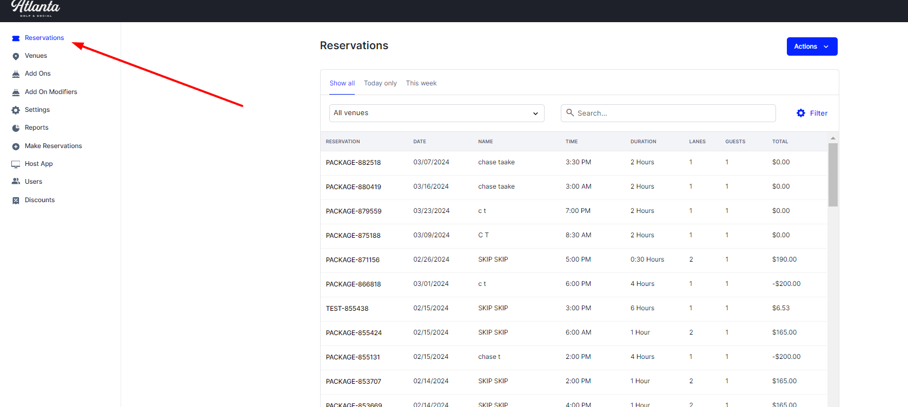908x407 pixels.
Task: Open Reports page
Action: tap(37, 128)
